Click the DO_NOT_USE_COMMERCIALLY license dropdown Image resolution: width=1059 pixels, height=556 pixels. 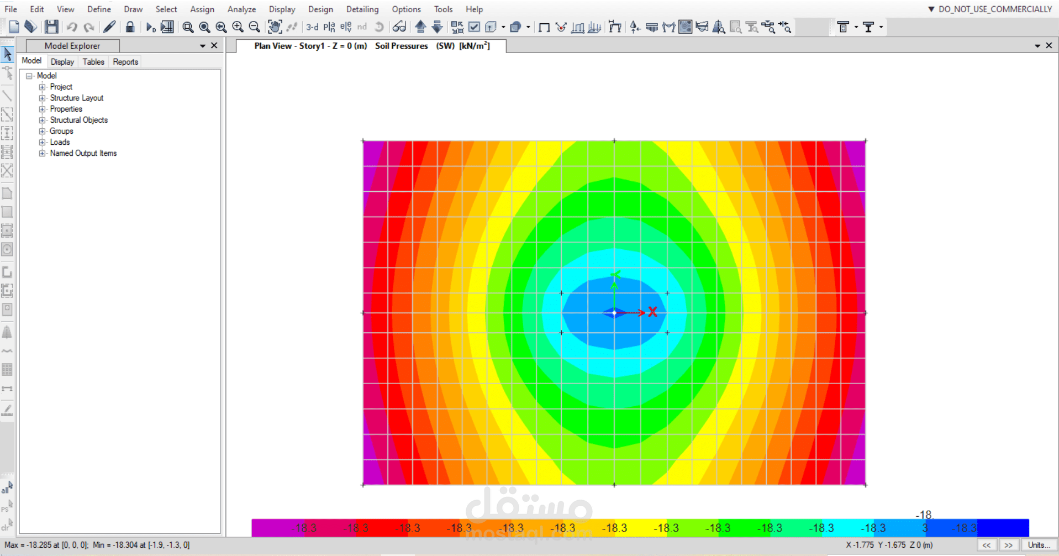point(990,9)
